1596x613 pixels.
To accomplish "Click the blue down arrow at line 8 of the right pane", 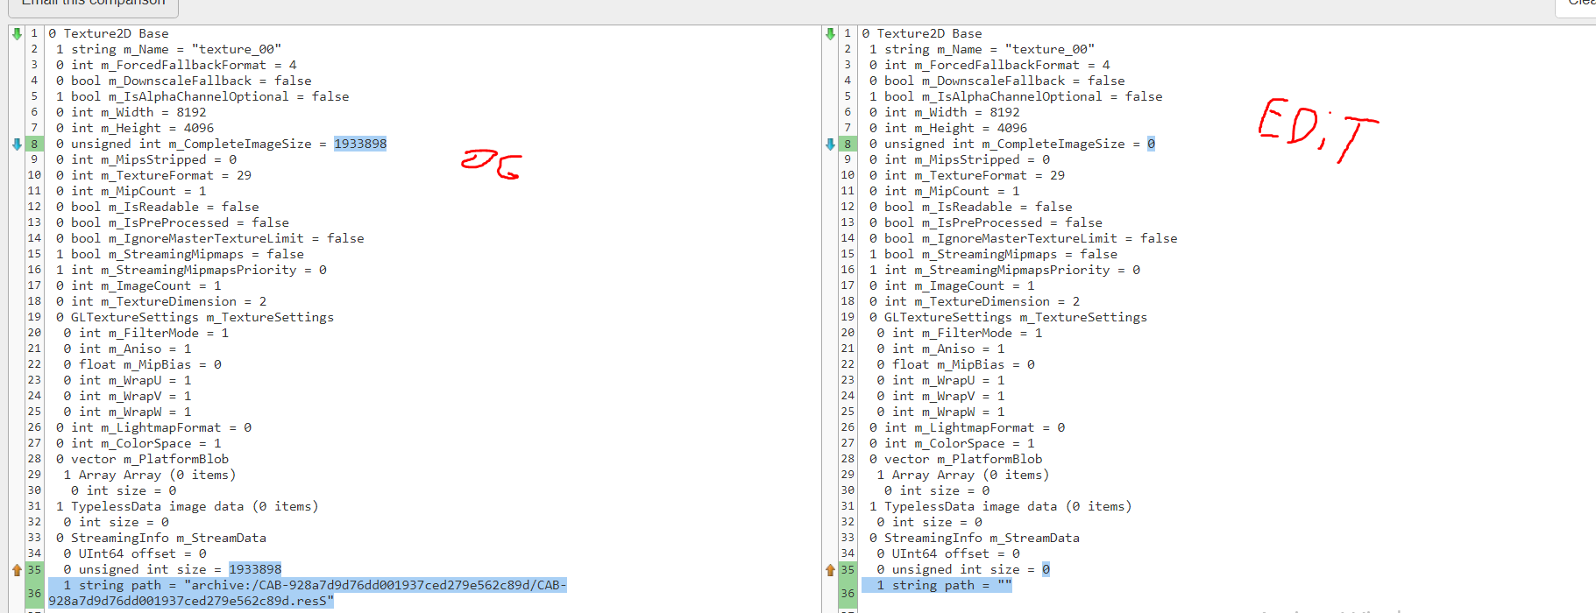I will (x=830, y=144).
